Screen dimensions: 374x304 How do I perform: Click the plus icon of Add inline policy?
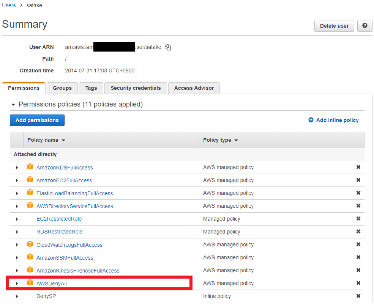311,120
